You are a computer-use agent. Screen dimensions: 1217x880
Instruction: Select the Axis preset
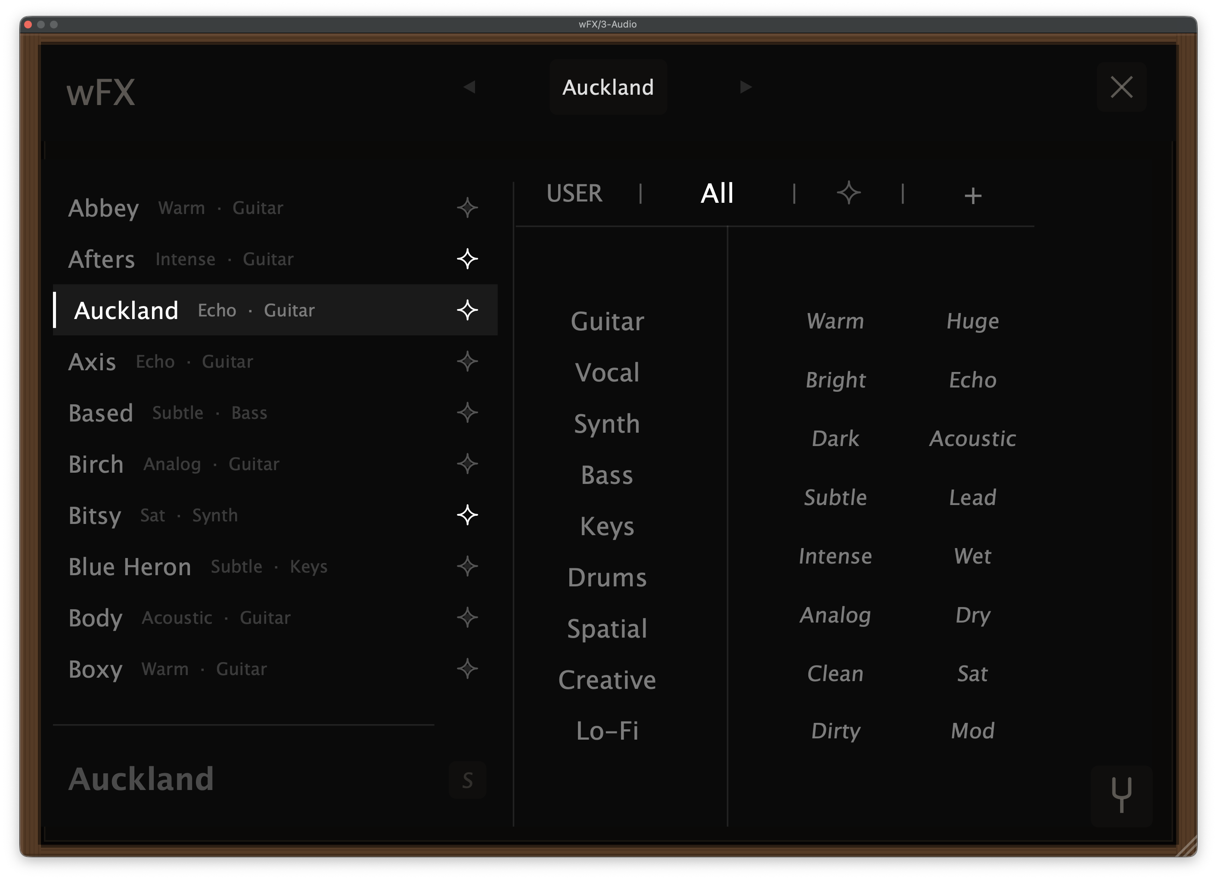(275, 361)
